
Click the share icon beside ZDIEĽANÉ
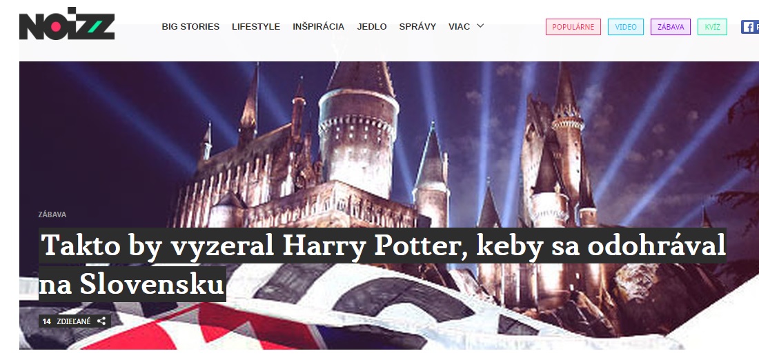pyautogui.click(x=101, y=321)
